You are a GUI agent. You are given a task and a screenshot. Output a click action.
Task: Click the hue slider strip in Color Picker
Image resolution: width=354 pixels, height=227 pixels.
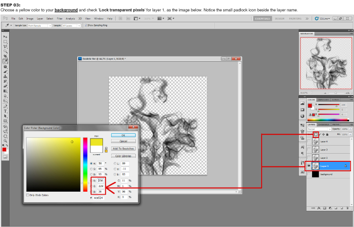[x=85, y=164]
